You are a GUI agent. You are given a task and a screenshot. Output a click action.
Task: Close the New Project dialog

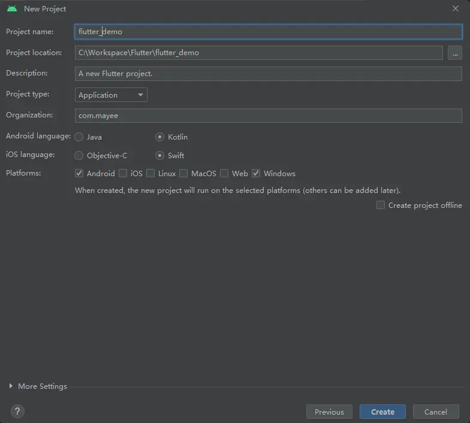[x=456, y=8]
